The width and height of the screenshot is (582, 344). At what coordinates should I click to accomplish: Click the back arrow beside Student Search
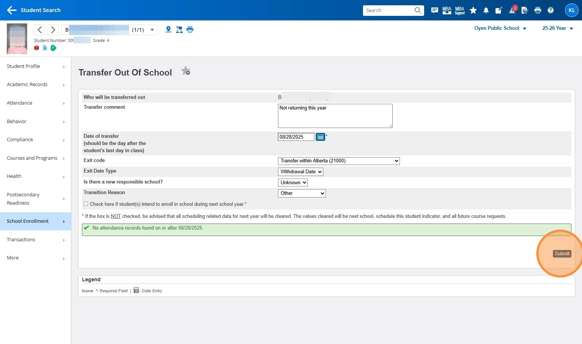pos(12,10)
